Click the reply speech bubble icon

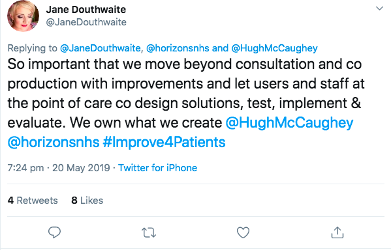54,232
